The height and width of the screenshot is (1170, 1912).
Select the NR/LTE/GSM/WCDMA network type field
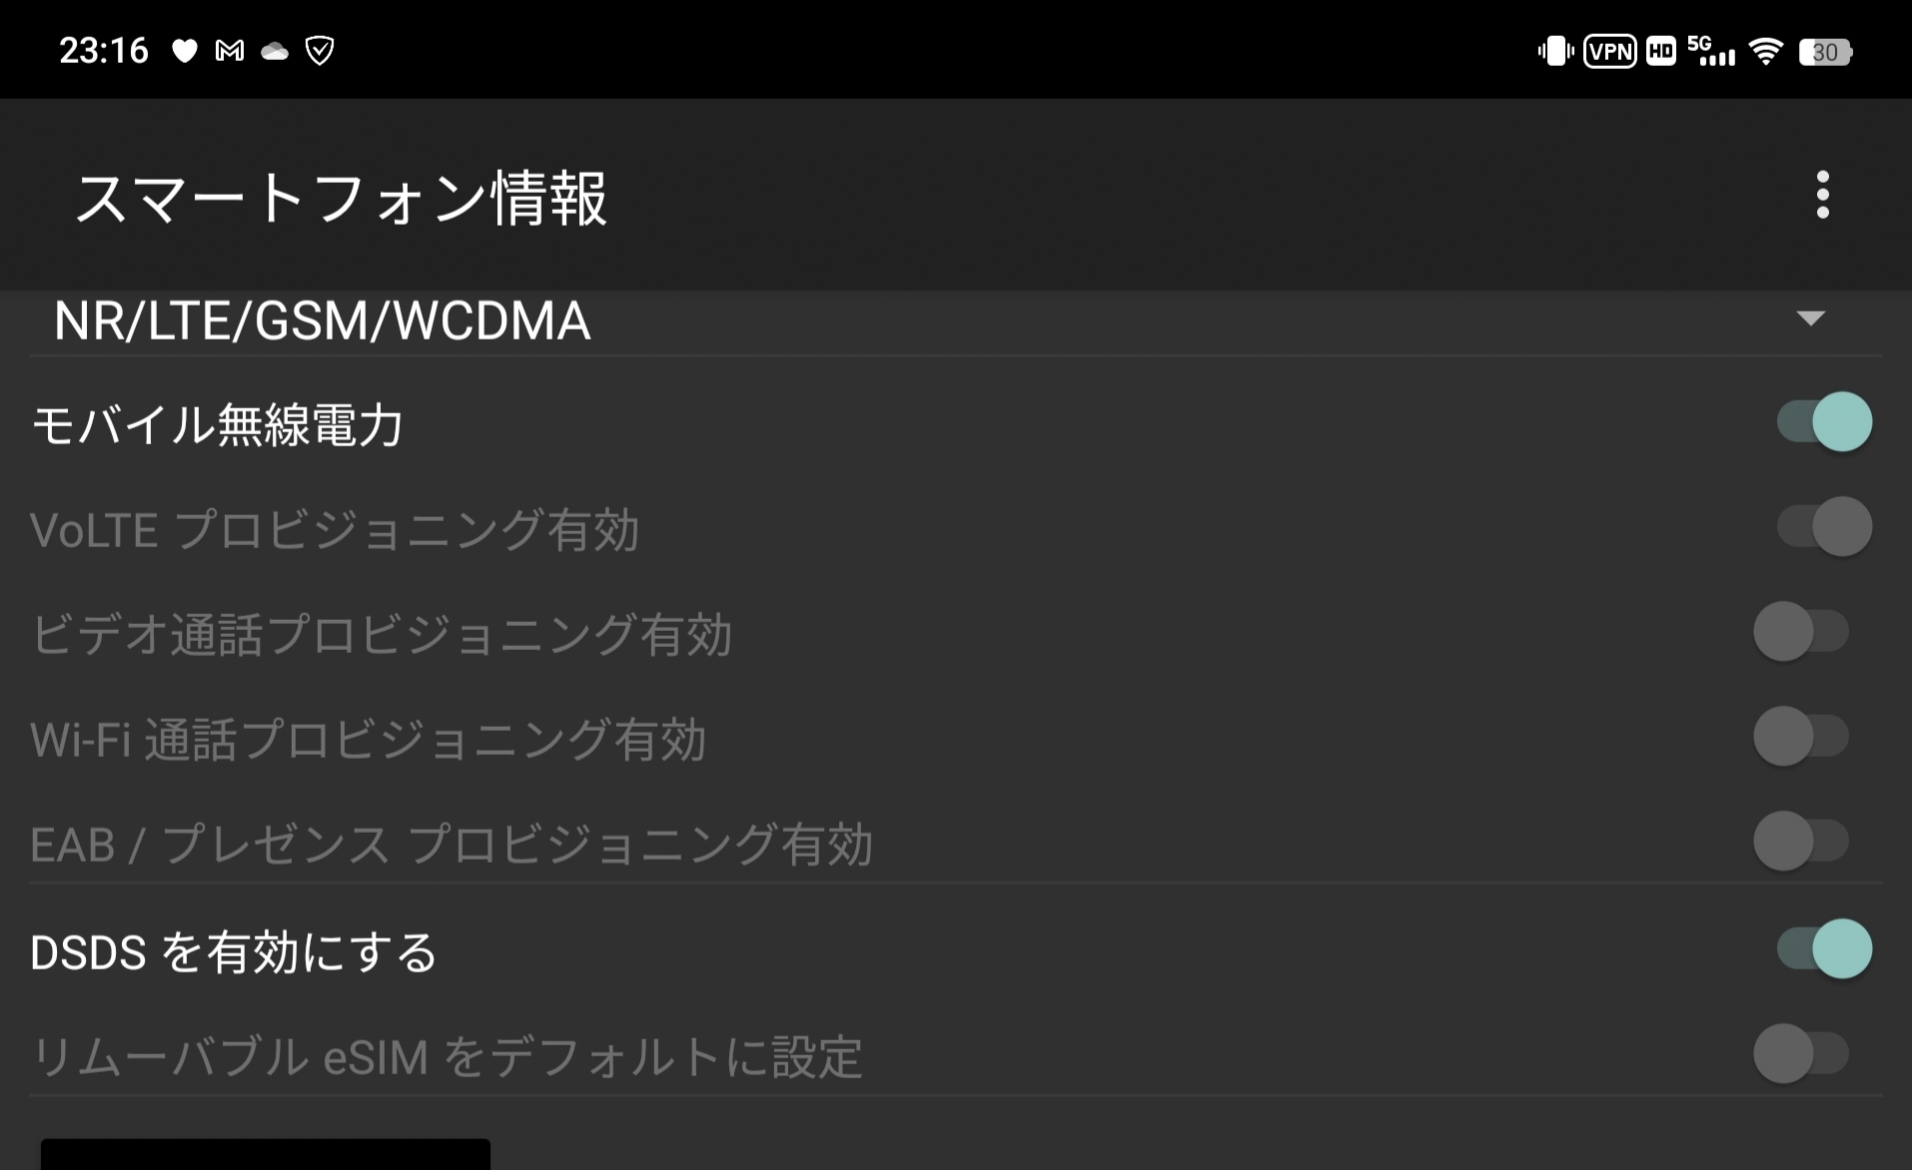point(322,321)
